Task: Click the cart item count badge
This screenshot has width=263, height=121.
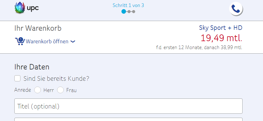Action: (21, 40)
